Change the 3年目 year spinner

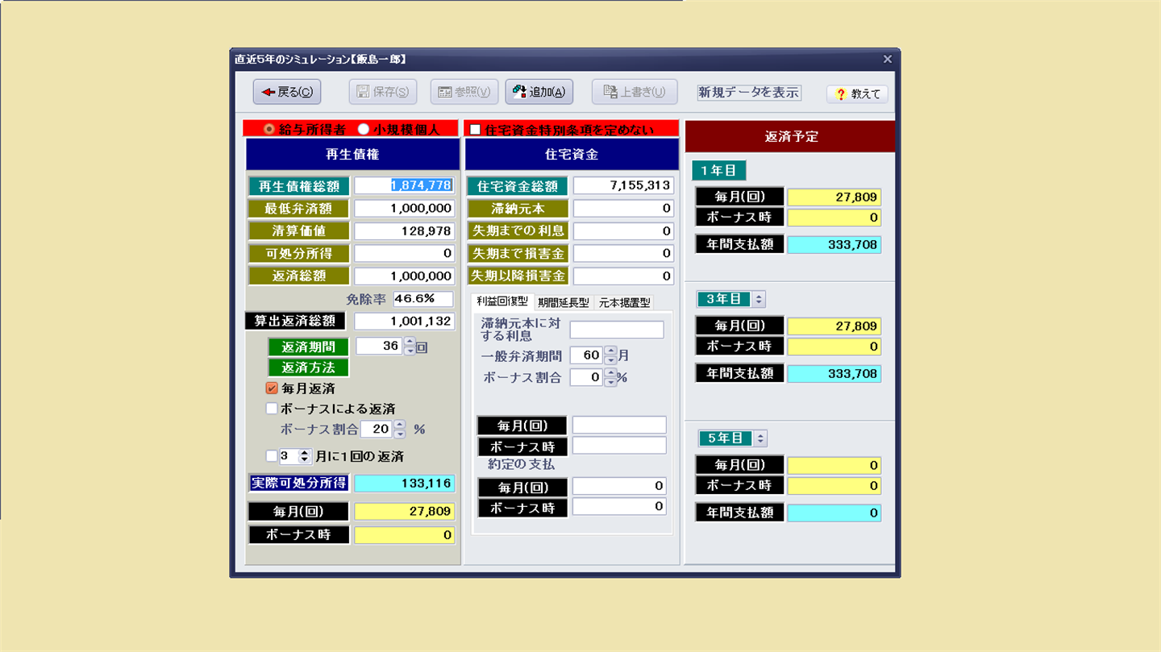759,300
